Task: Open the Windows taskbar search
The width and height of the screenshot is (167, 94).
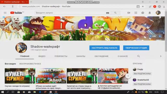Action: 8,92
